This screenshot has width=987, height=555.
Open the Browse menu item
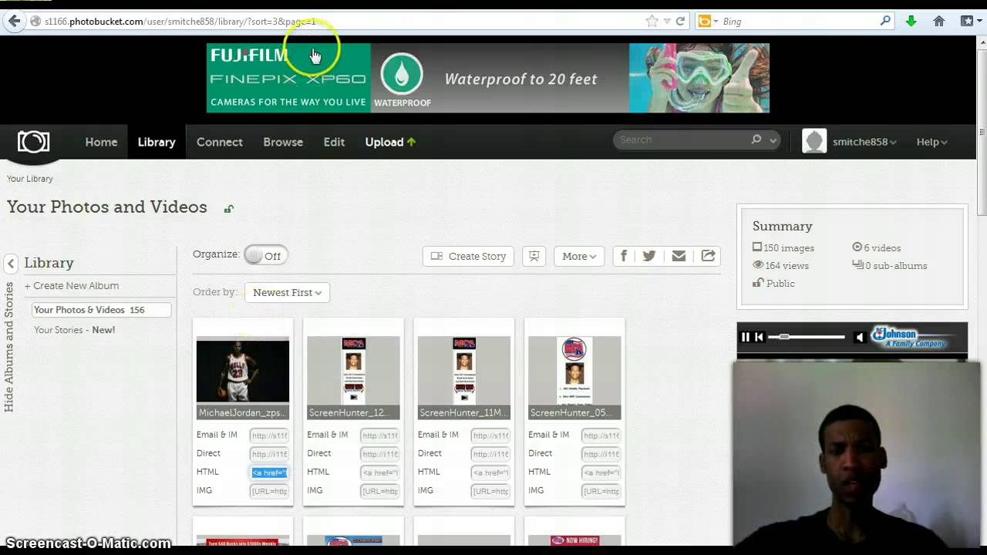[283, 142]
